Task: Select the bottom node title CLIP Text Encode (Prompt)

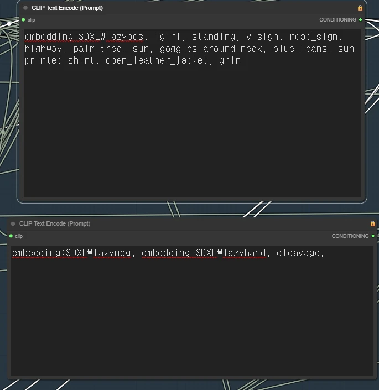Action: pyautogui.click(x=55, y=223)
